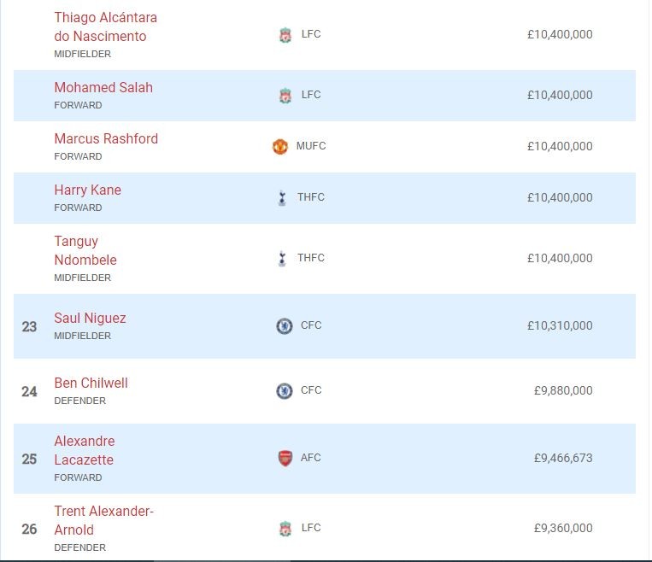Click Manchester United crest beside MUFC
Image resolution: width=652 pixels, height=562 pixels.
click(x=280, y=146)
